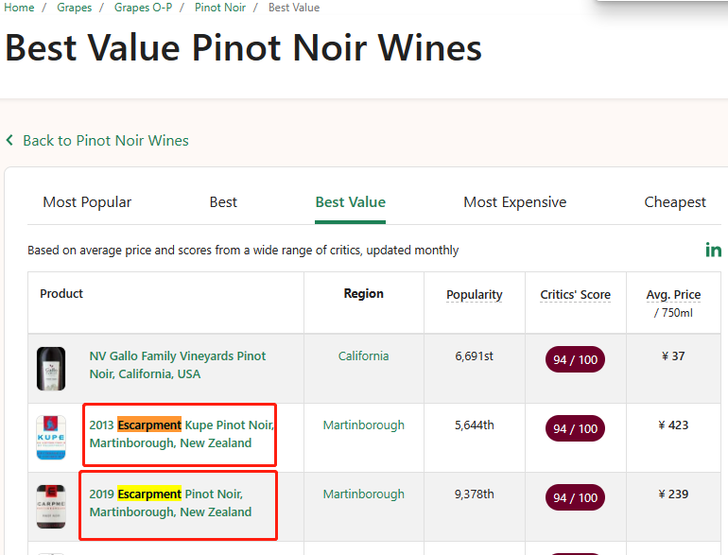This screenshot has height=555, width=728.
Task: Switch to the Best tab
Action: (223, 202)
